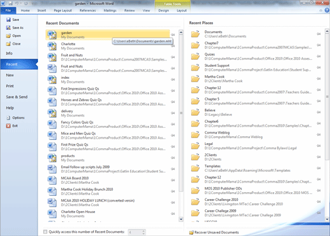Open the index document icon
330x236 pixels.
[52, 80]
